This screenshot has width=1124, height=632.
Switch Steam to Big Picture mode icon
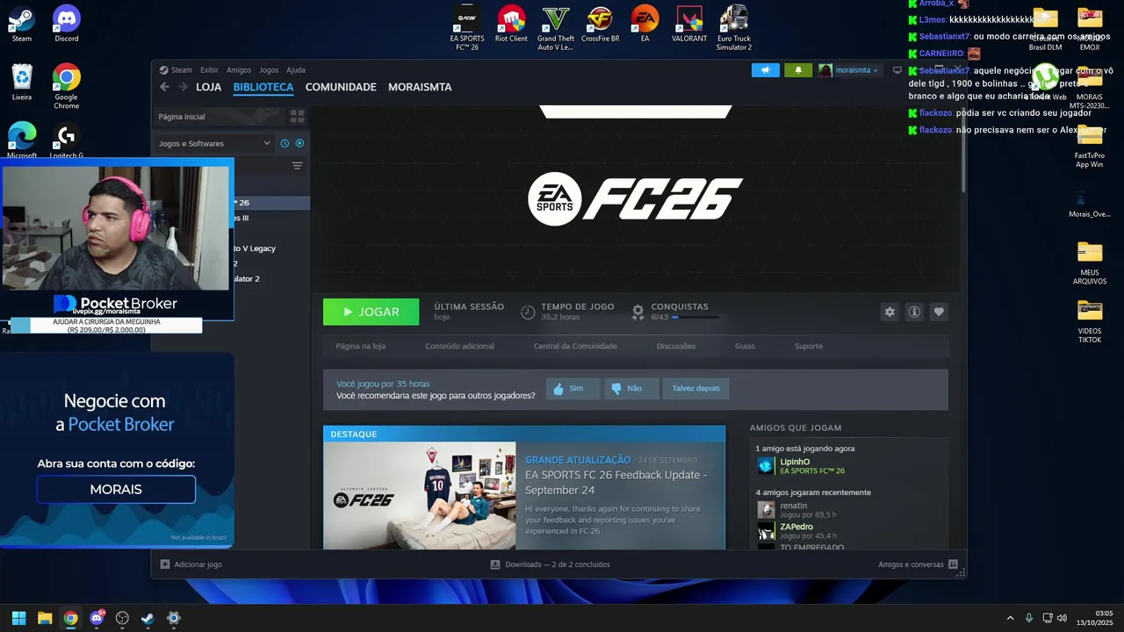(x=897, y=70)
